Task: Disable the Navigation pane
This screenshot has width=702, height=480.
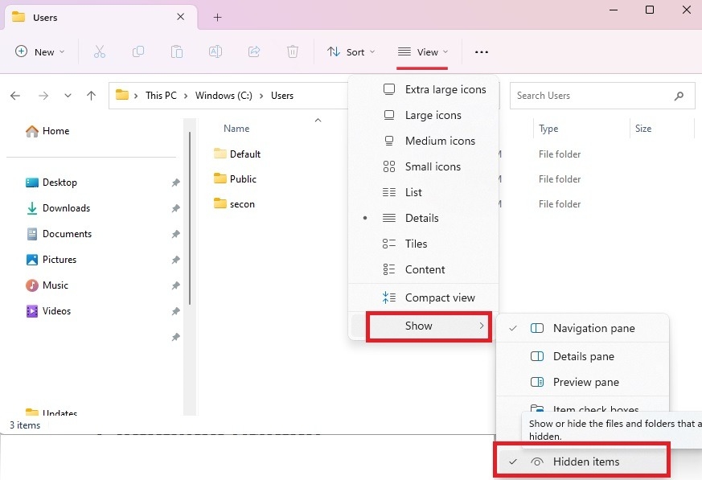Action: (x=593, y=328)
